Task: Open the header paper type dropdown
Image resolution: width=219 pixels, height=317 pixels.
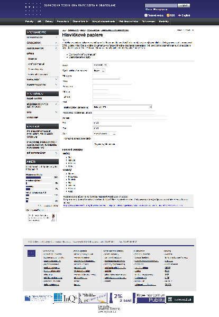Action: (x=99, y=71)
